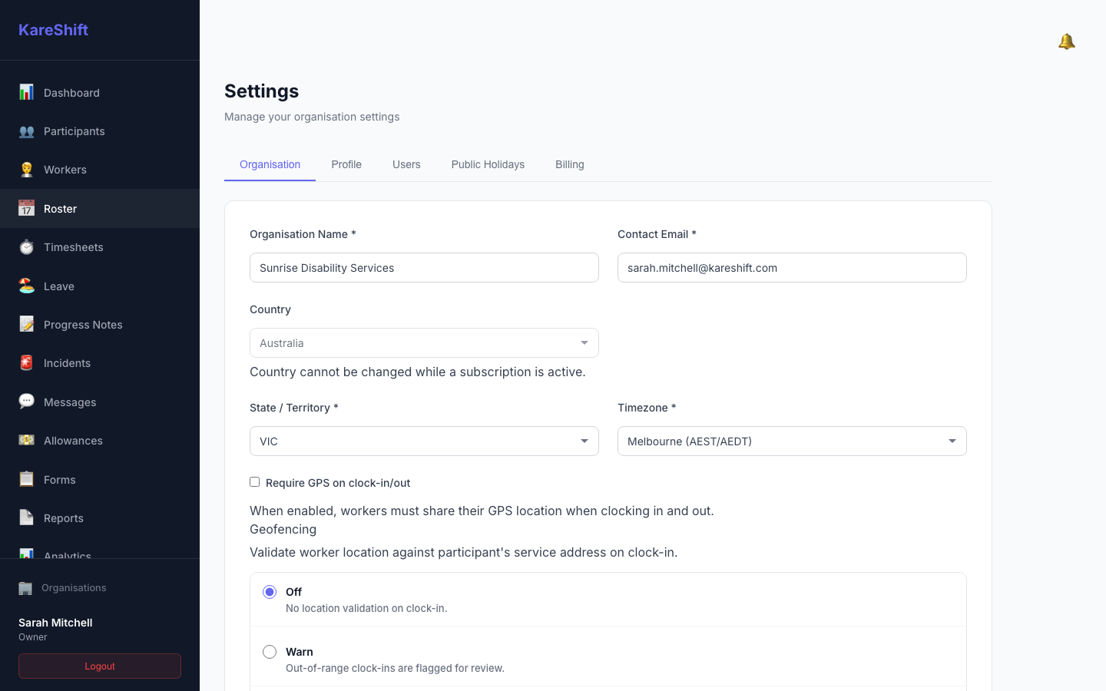
Task: Click the Allowances money icon
Action: click(x=26, y=440)
